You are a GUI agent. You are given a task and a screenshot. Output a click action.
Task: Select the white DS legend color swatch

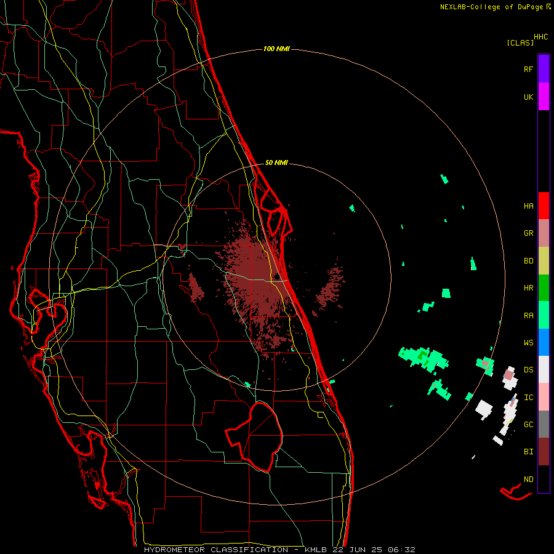(544, 369)
